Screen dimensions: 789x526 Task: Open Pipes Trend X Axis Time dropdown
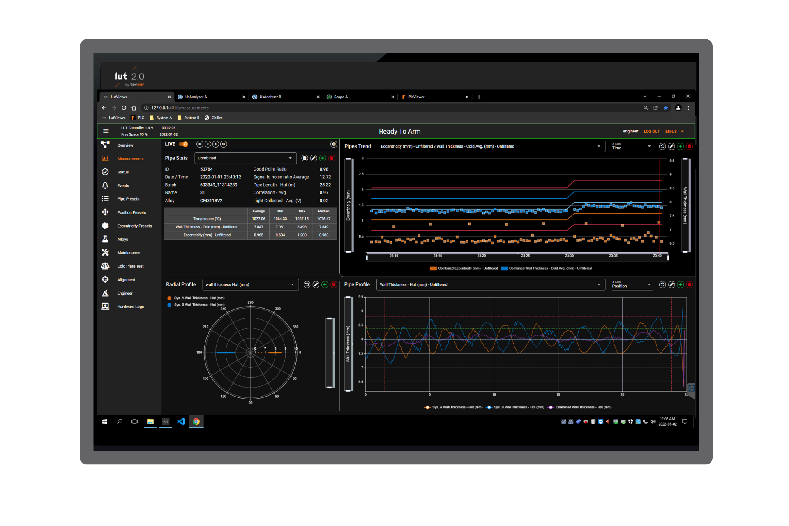[x=631, y=147]
